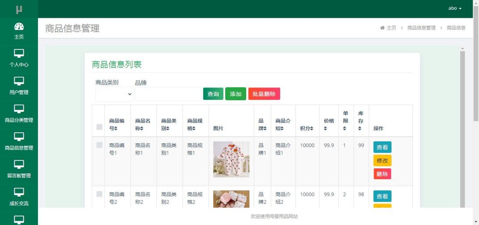Click 商品信息 breadcrumb item
The image size is (479, 225).
point(456,28)
